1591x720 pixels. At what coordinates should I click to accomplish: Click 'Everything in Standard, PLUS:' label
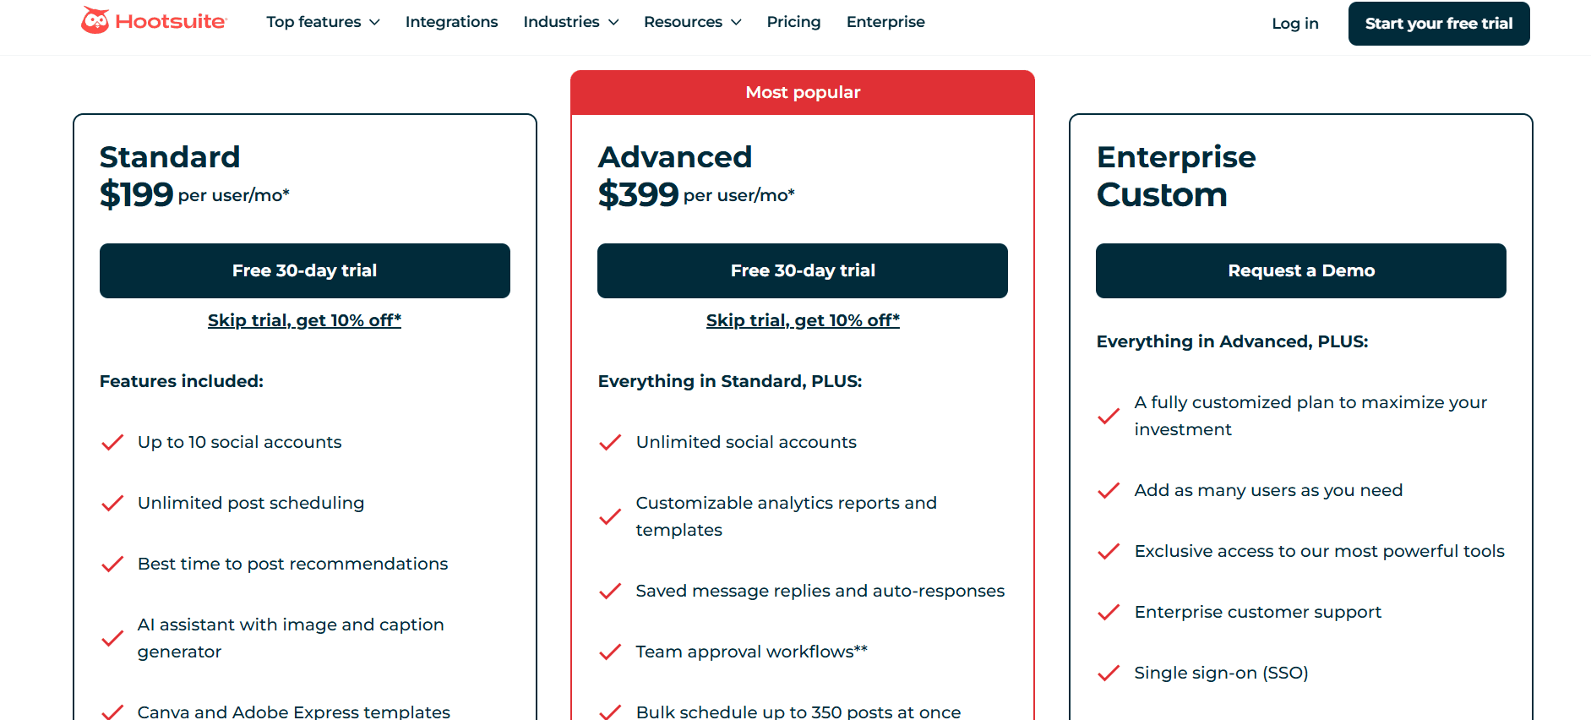point(730,381)
